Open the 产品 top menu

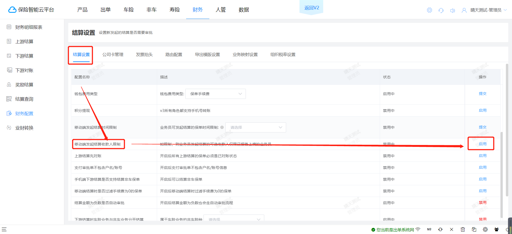click(x=82, y=10)
